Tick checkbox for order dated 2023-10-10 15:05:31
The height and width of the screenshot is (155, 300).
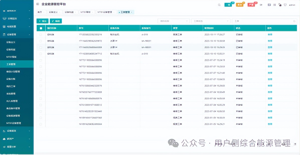click(41, 54)
